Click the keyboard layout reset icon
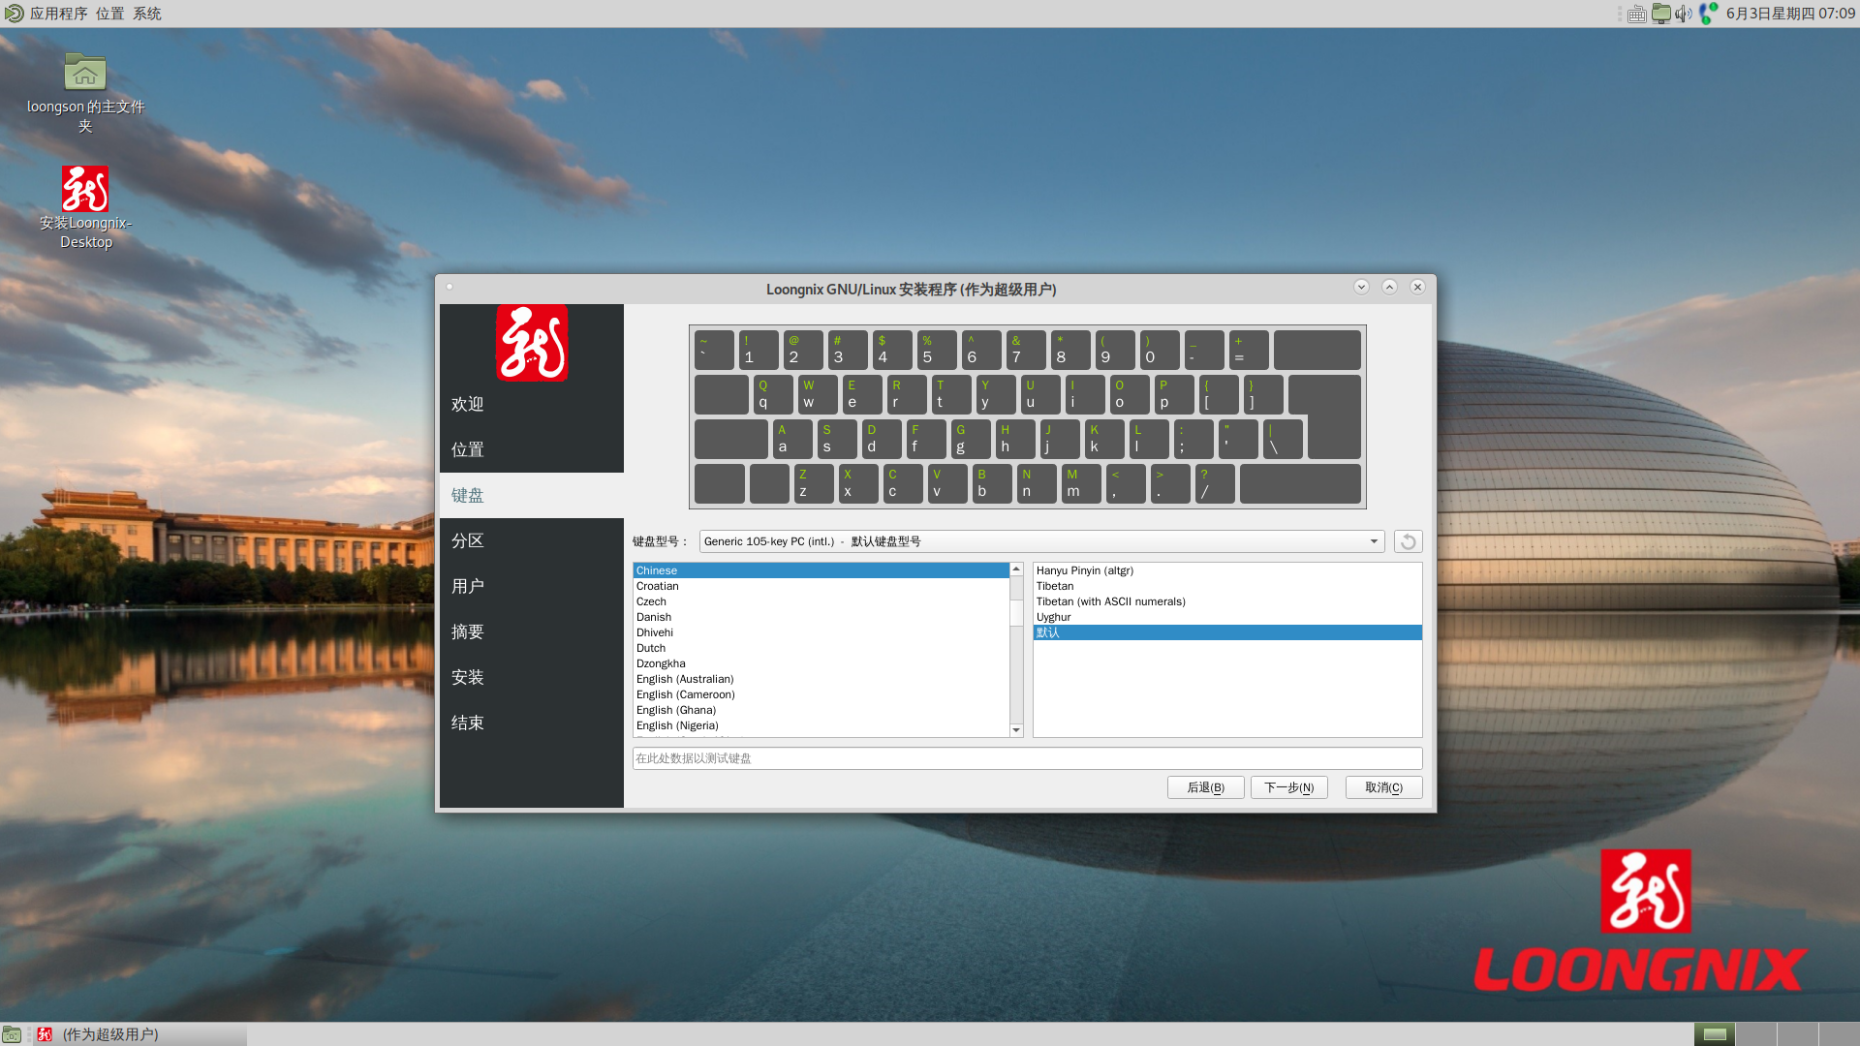 pyautogui.click(x=1408, y=541)
